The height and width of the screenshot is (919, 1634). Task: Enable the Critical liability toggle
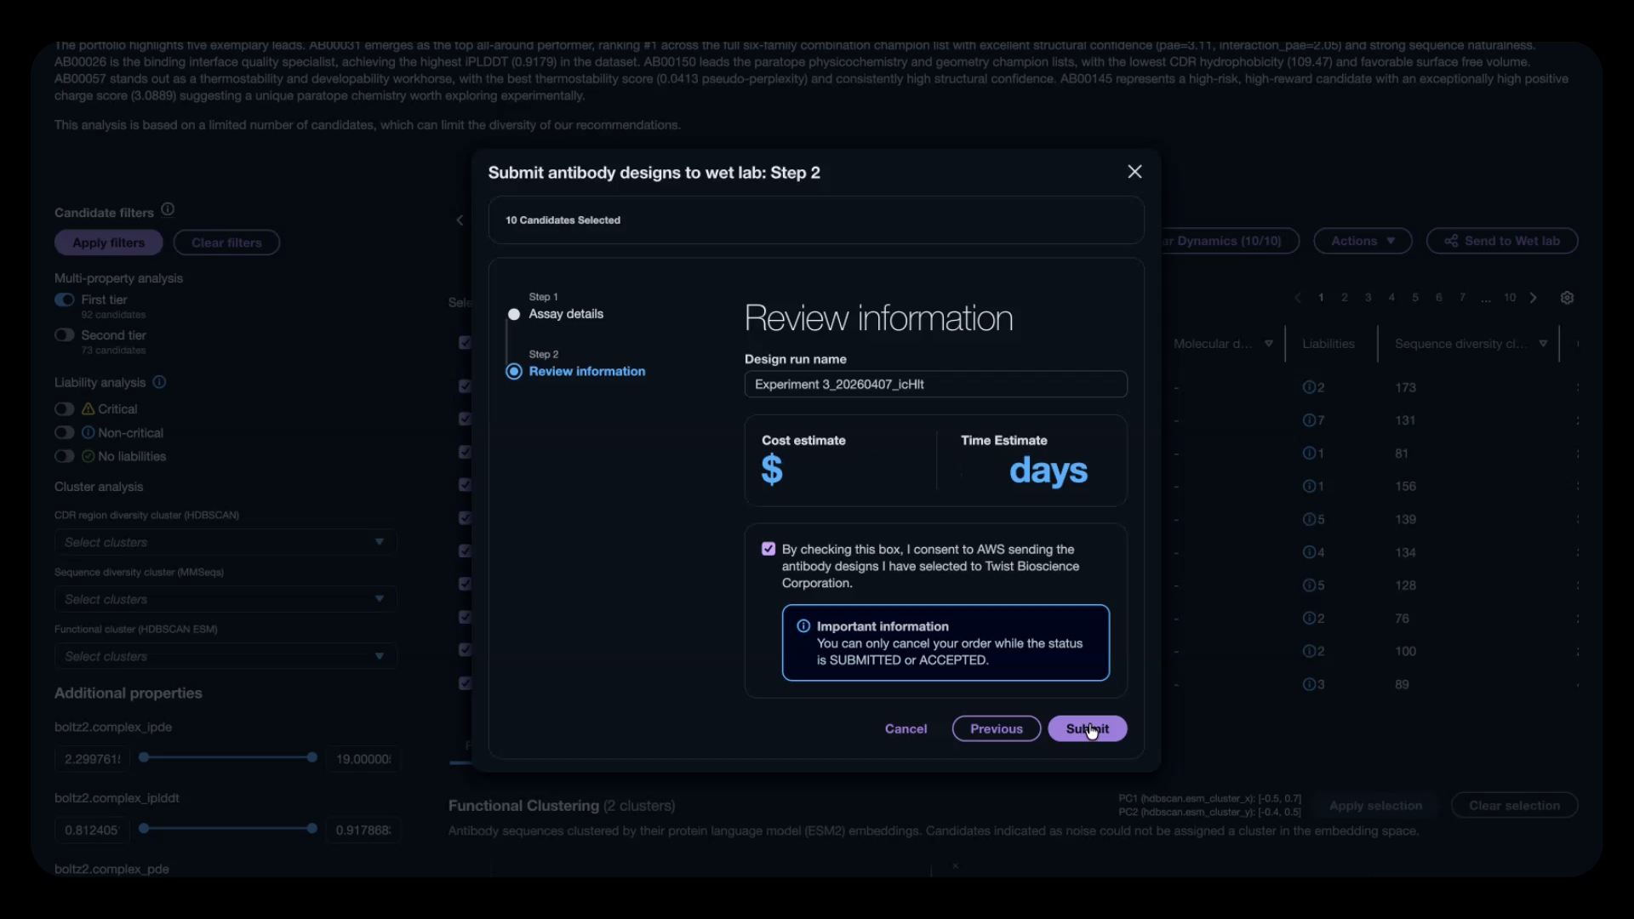tap(65, 409)
